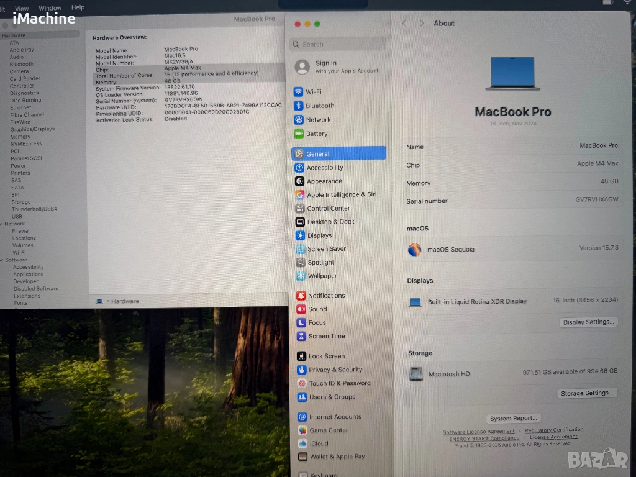Open Touch ID & Password settings
The height and width of the screenshot is (477, 636).
[x=339, y=383]
